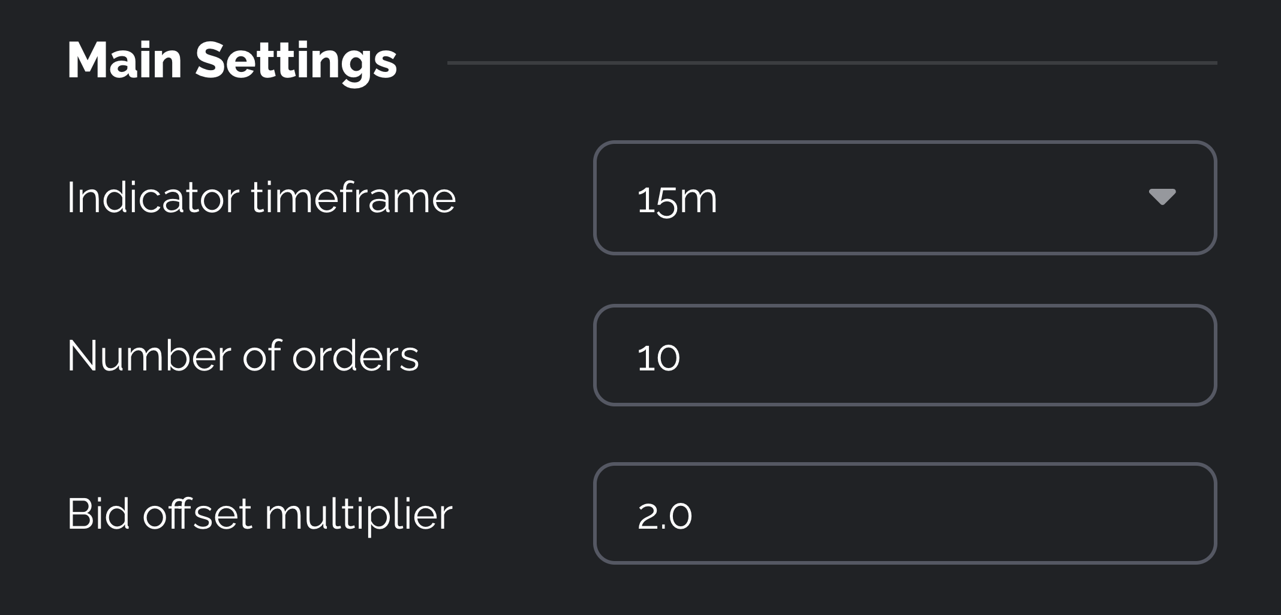Select the 15m value in timeframe box
Viewport: 1281px width, 615px height.
pos(677,199)
